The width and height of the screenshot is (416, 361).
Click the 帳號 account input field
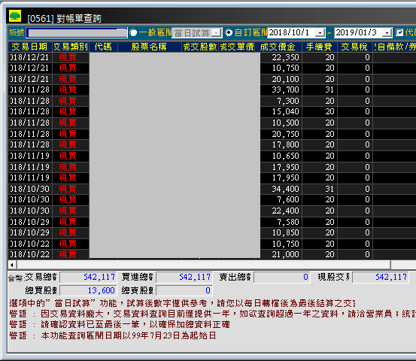(77, 33)
